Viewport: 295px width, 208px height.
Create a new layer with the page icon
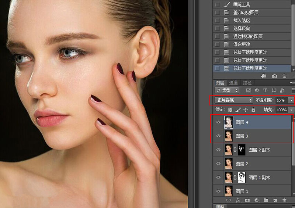pyautogui.click(x=275, y=200)
